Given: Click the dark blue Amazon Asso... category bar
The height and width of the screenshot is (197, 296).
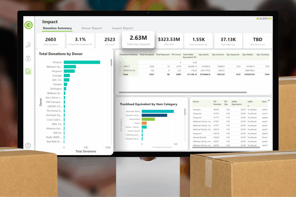Looking at the screenshot, I should point(154,115).
